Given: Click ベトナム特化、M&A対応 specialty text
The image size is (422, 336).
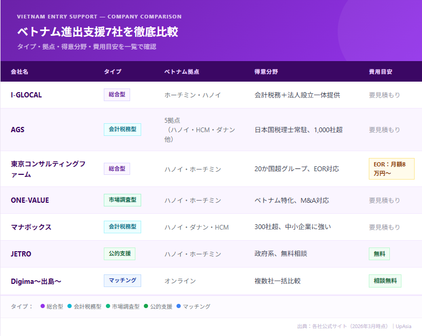Looking at the screenshot, I should click(x=292, y=201).
